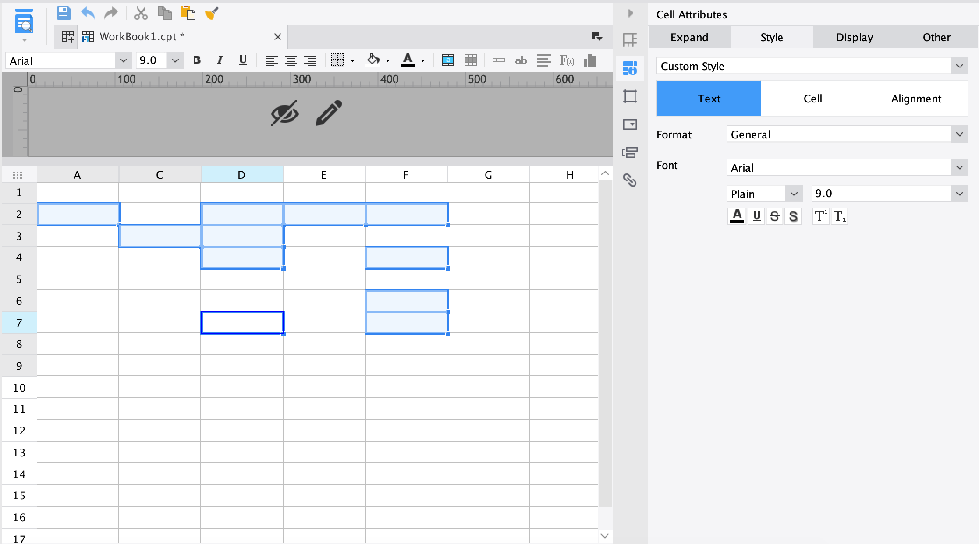
Task: Click the Cut scissors icon
Action: 141,13
